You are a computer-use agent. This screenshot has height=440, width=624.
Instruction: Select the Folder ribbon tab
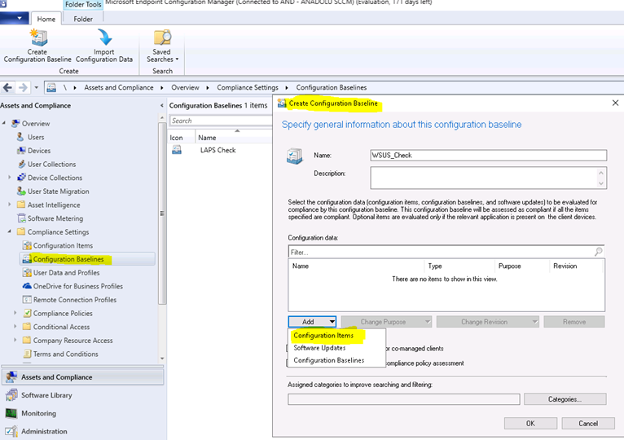tap(83, 19)
